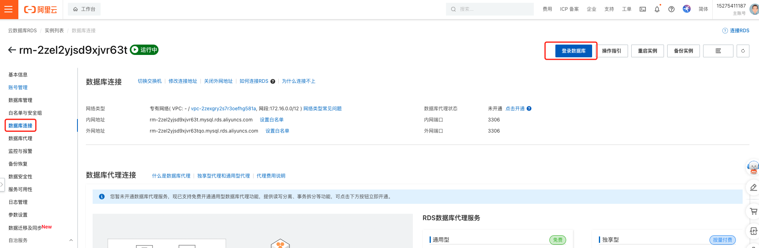This screenshot has height=248, width=759.
Task: Click the 修改连接地址 link
Action: coord(183,81)
